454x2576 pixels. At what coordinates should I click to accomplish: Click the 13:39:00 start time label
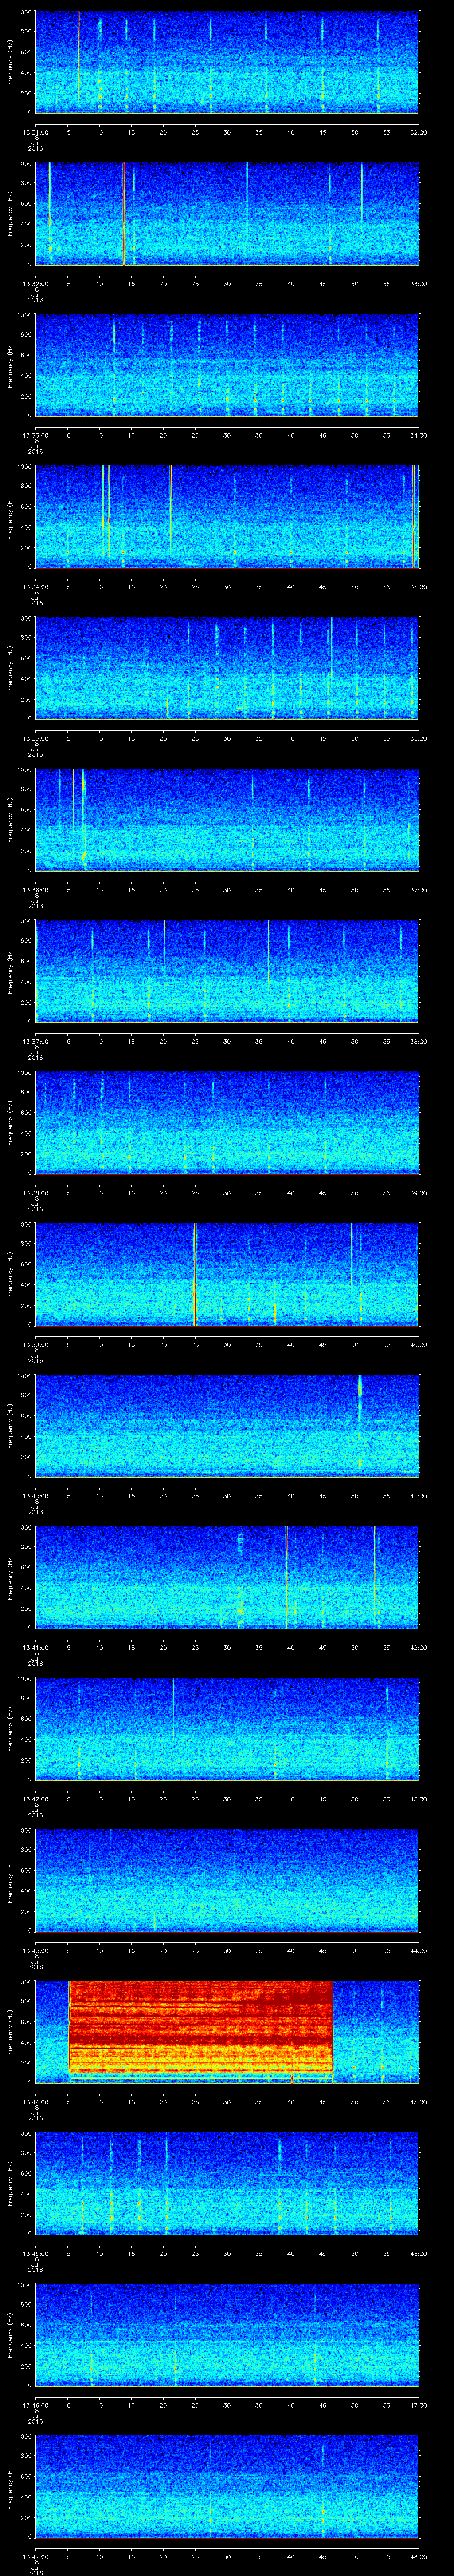35,1344
